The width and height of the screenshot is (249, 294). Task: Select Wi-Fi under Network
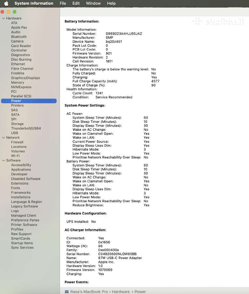(x=15, y=156)
